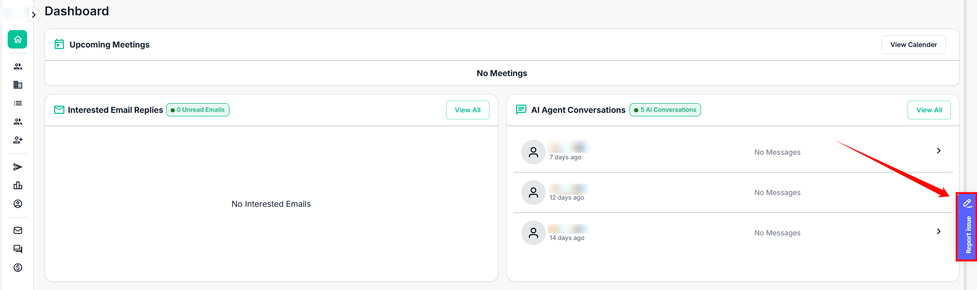
Task: Open the Home dashboard sidebar icon
Action: click(17, 39)
